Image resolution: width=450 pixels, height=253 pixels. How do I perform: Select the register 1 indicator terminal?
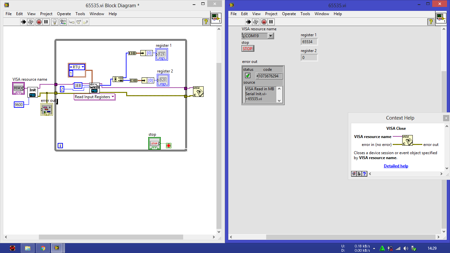coord(162,54)
